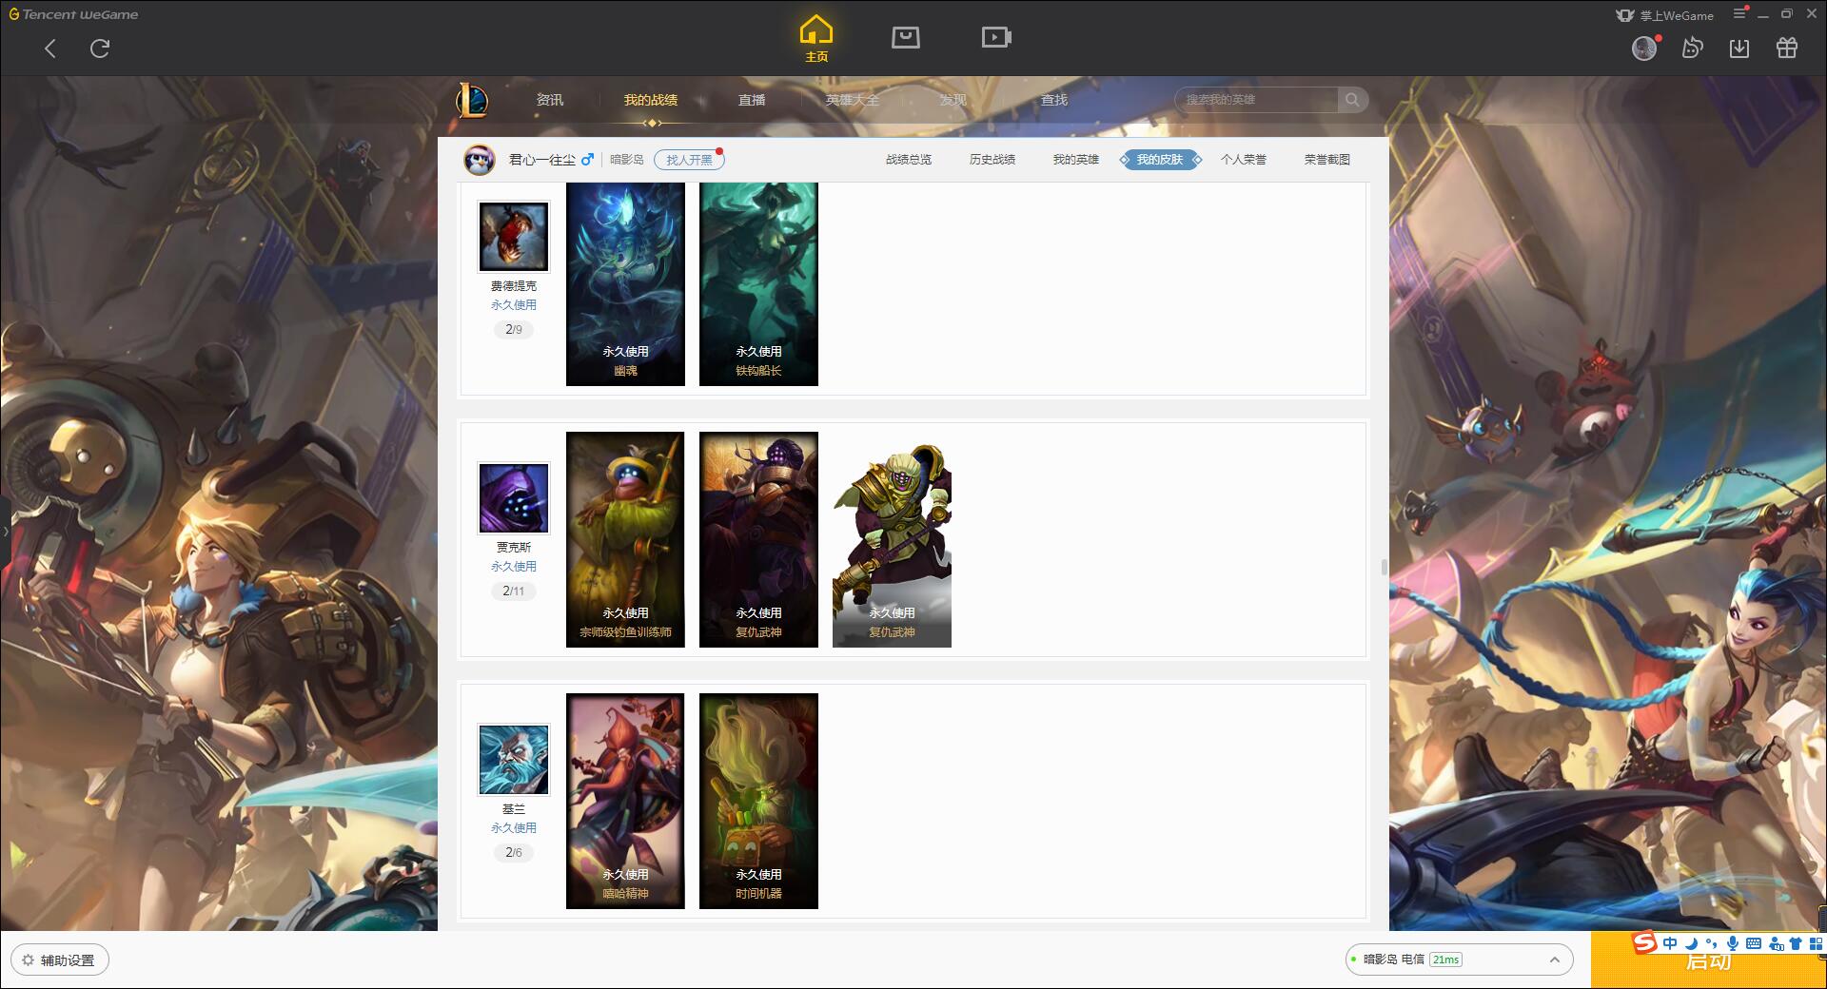Open the main hamburger menu
The height and width of the screenshot is (989, 1827).
(1739, 13)
